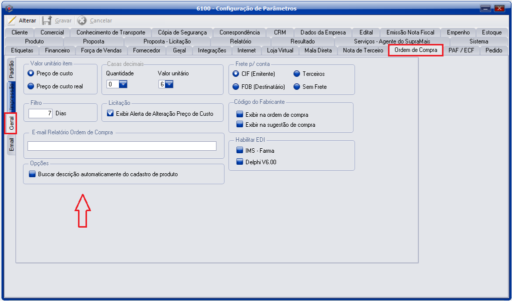Select the Preço de custo real option
Image resolution: width=512 pixels, height=301 pixels.
(31, 86)
